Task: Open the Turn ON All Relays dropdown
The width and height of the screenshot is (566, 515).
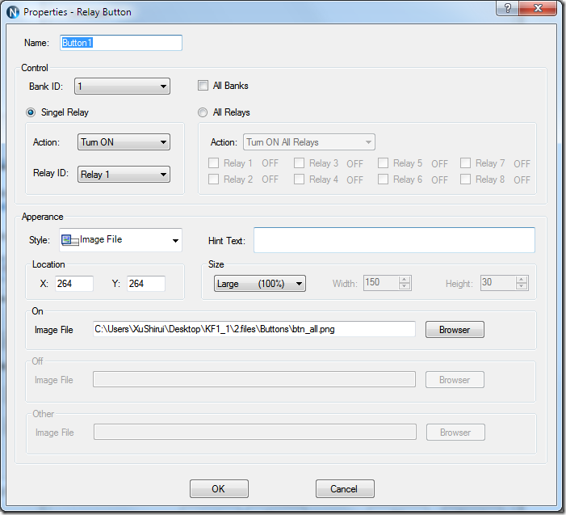Action: tap(309, 142)
